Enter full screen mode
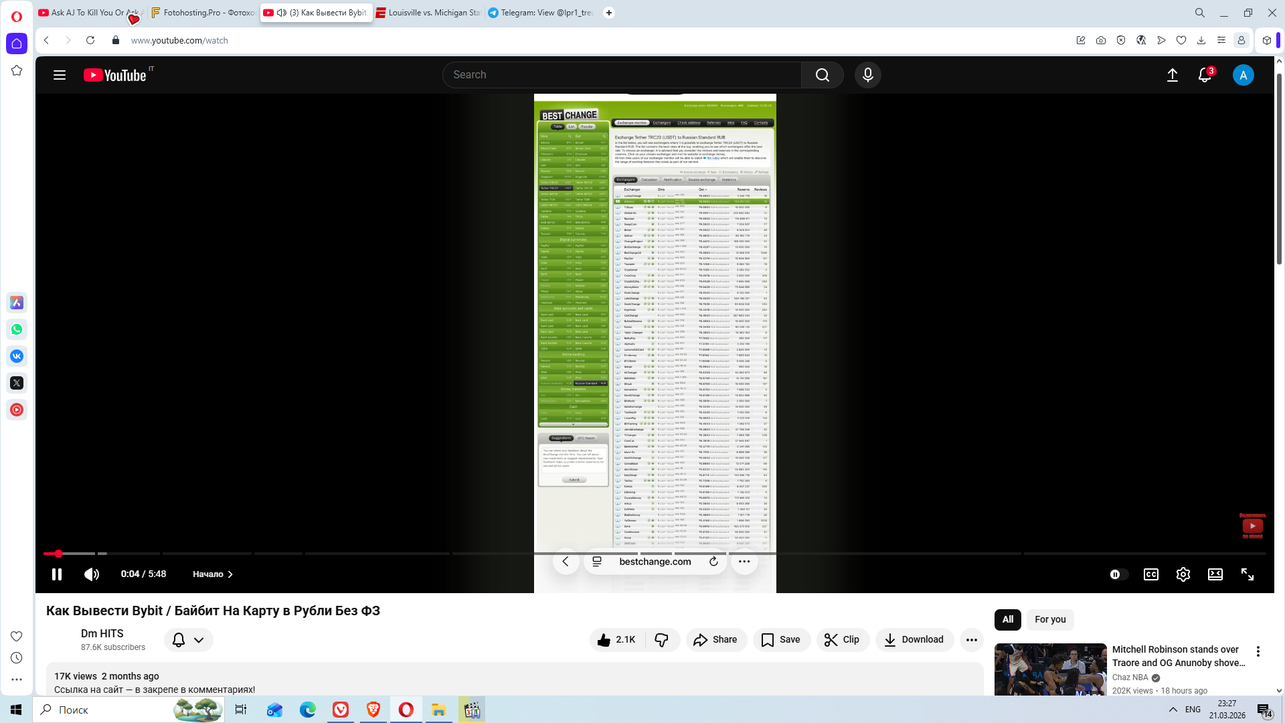The image size is (1285, 723). (x=1247, y=574)
